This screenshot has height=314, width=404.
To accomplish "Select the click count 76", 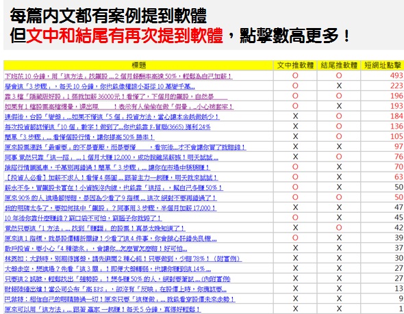I will [399, 157].
